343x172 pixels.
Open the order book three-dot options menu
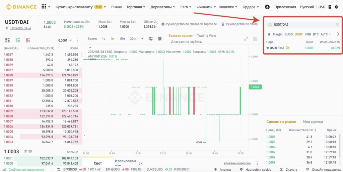(77, 40)
